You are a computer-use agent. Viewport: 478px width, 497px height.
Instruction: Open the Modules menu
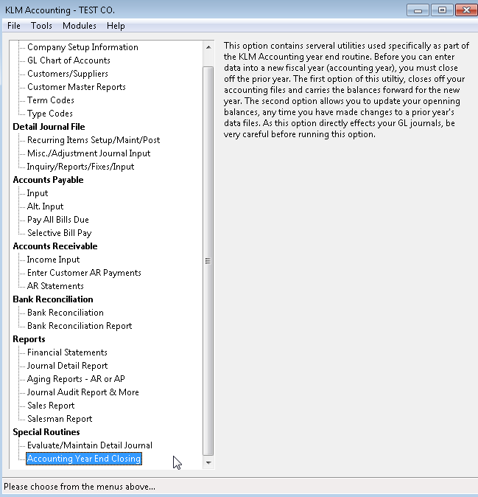tap(79, 26)
